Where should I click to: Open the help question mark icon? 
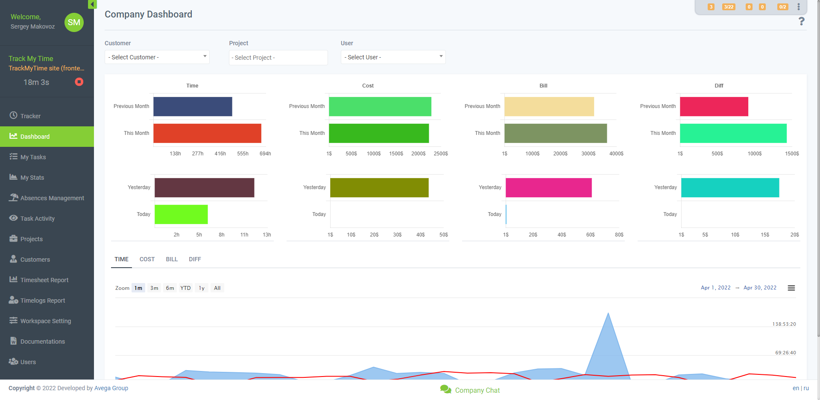point(801,21)
